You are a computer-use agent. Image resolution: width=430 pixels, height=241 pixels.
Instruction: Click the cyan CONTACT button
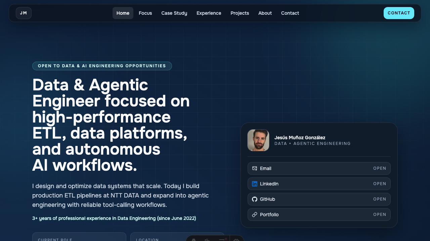click(399, 13)
